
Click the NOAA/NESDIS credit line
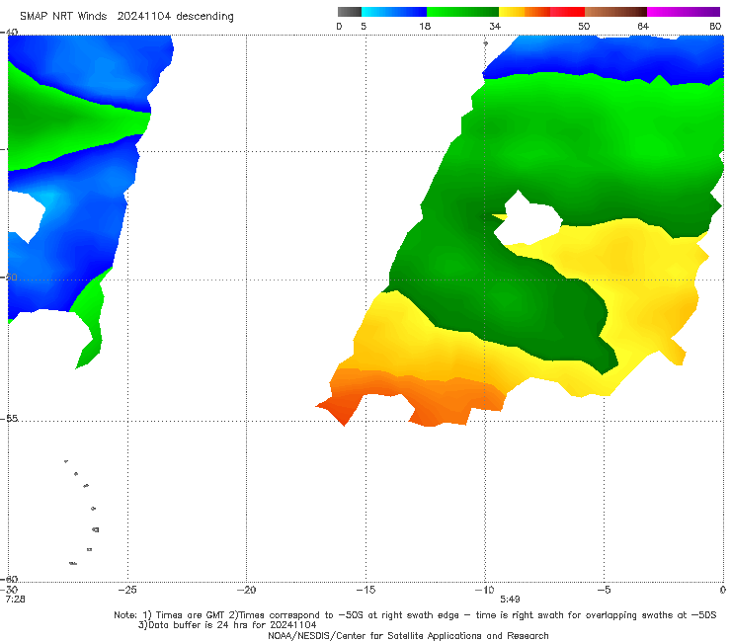(408, 635)
